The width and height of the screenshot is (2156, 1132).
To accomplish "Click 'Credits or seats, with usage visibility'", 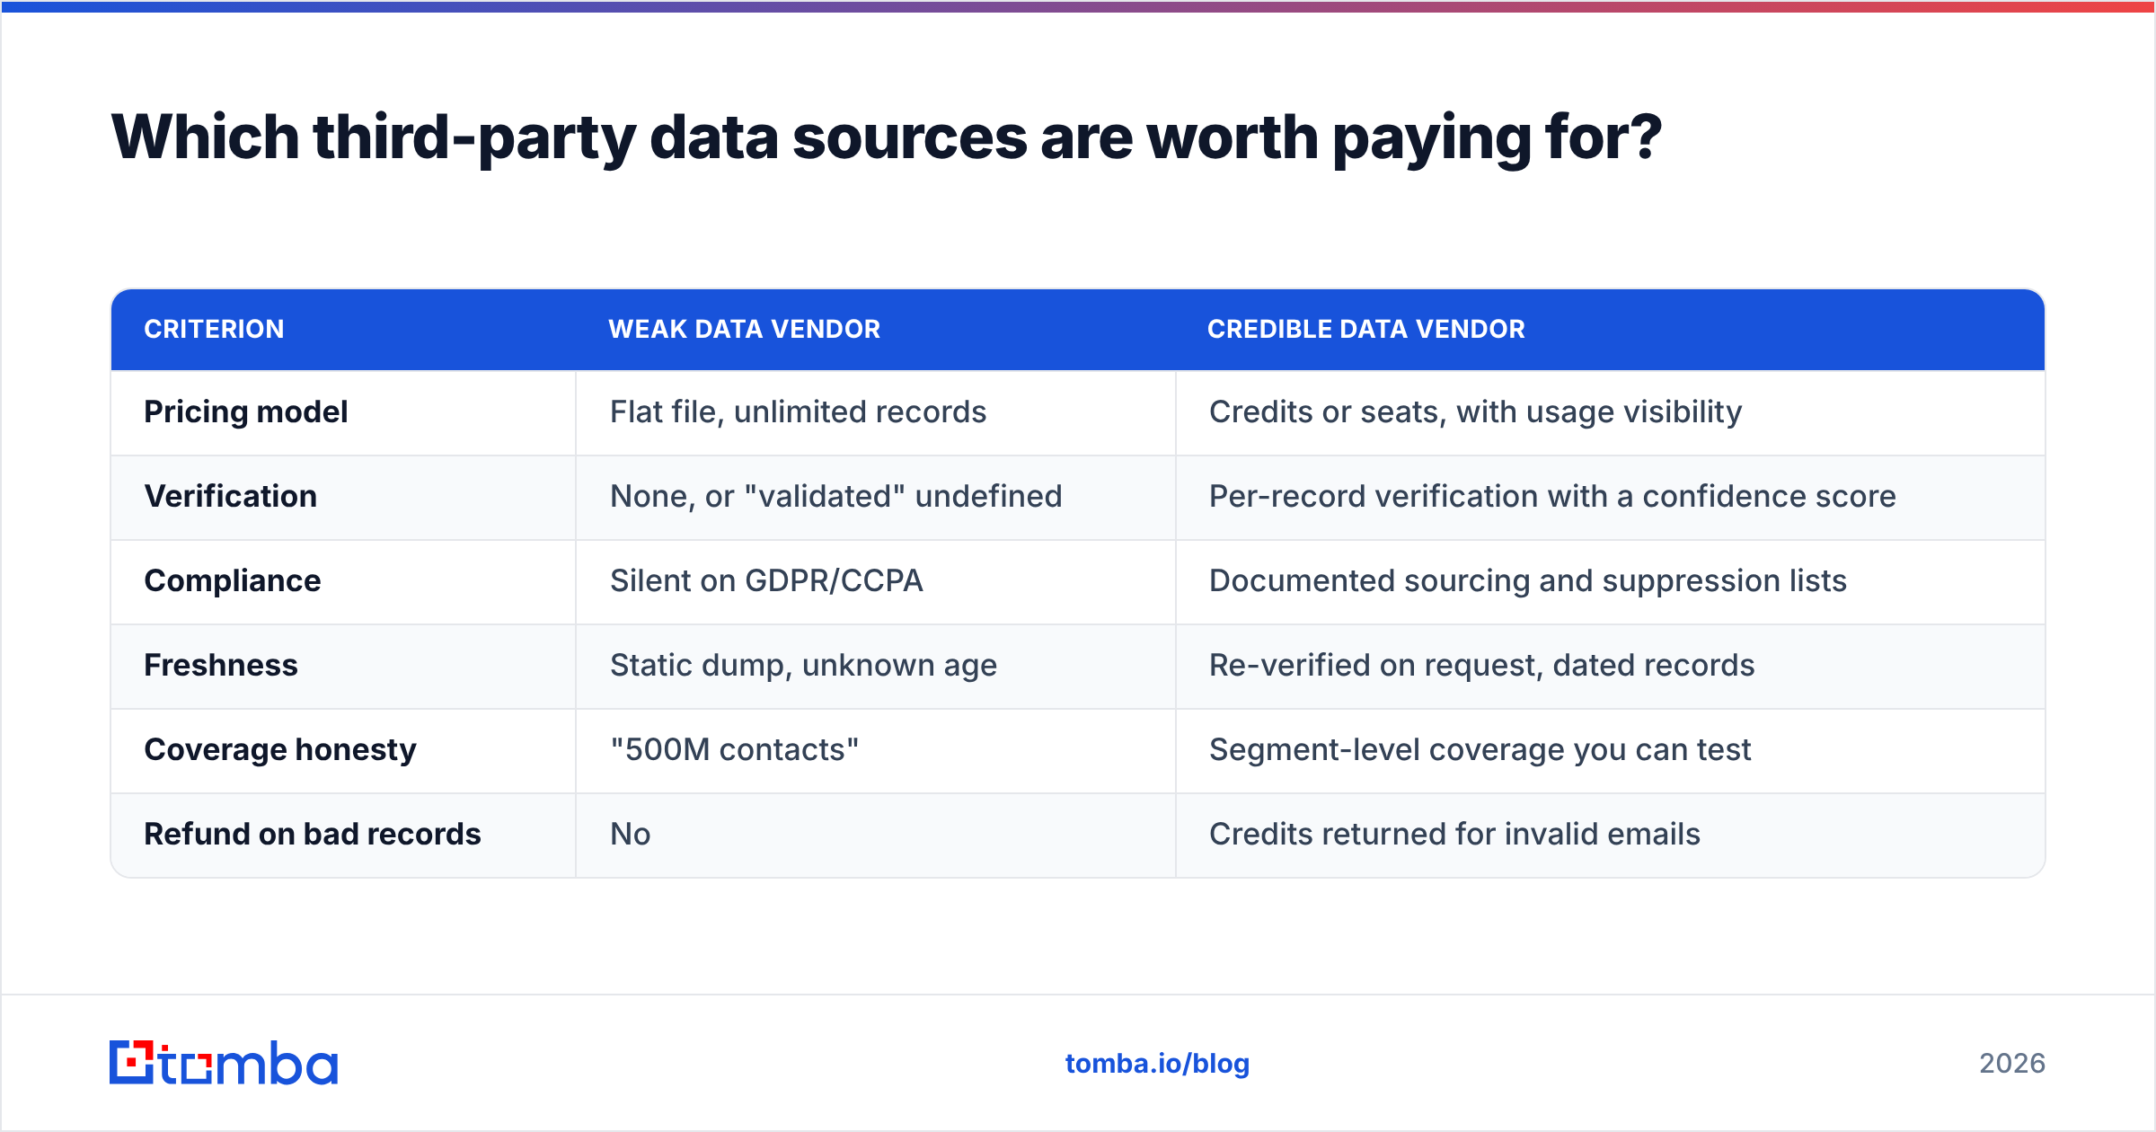I will tap(1475, 411).
